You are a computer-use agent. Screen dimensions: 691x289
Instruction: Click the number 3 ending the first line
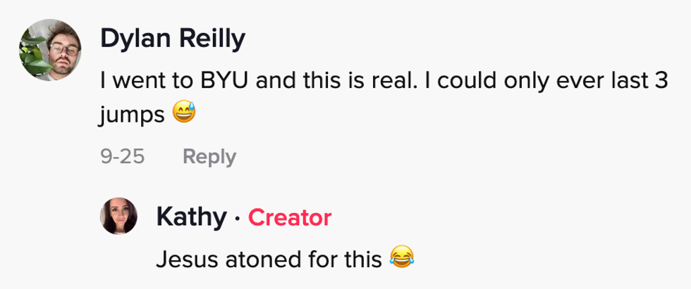(x=661, y=82)
